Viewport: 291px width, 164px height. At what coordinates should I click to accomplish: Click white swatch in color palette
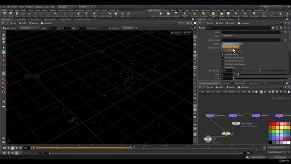click(x=289, y=143)
